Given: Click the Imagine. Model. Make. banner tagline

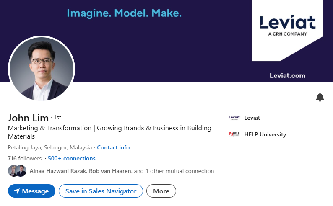Looking at the screenshot, I should (x=124, y=13).
